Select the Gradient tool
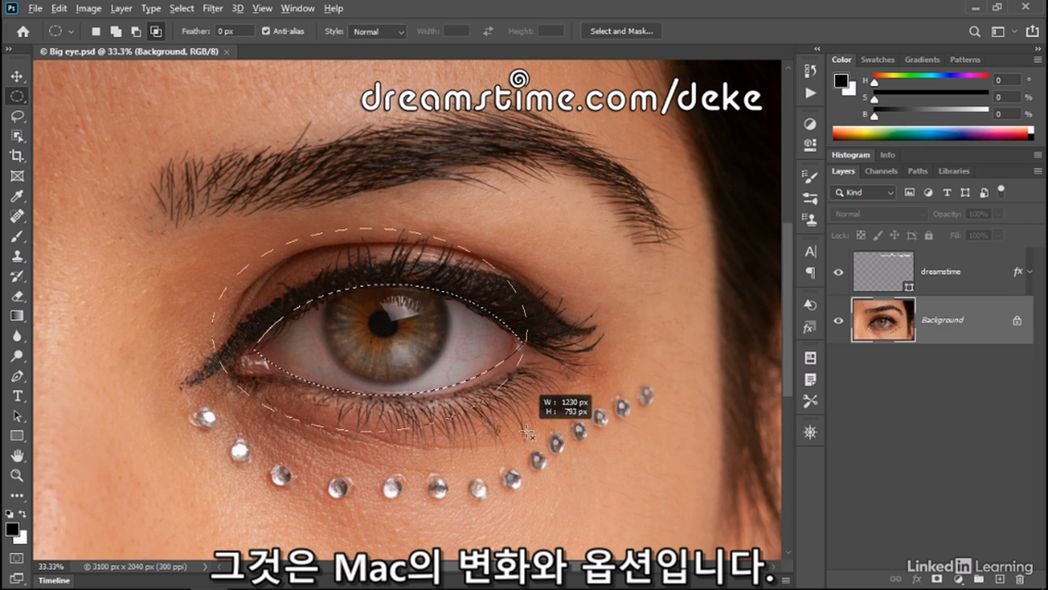Screen dimensions: 1048x590 point(16,315)
